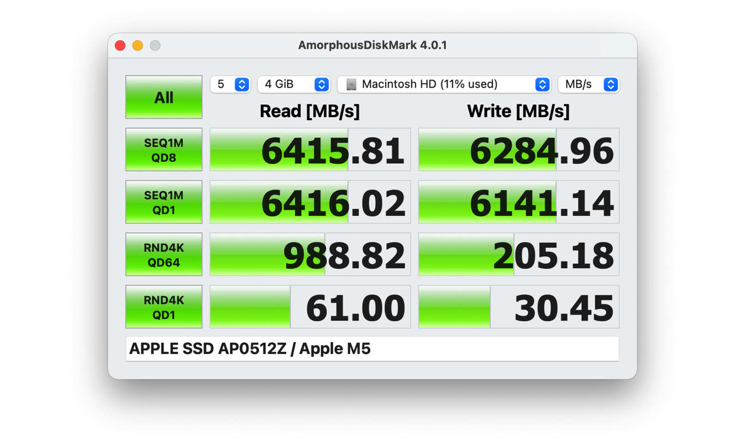The image size is (745, 444).
Task: Select the SEQ1M QD1 write result 6141.14
Action: pos(519,203)
